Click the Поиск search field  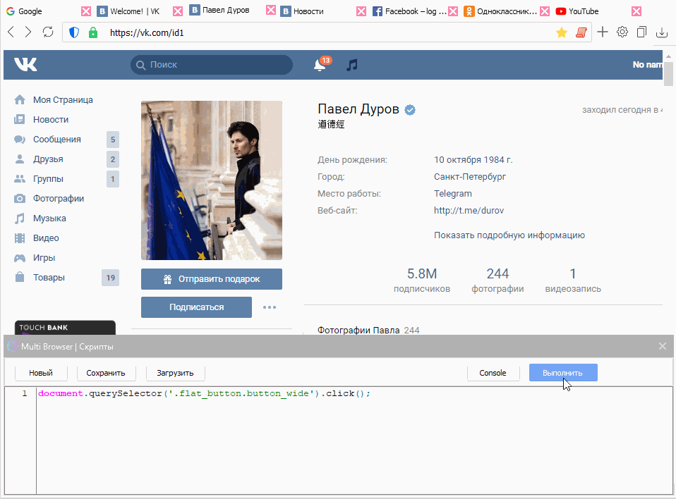(210, 65)
